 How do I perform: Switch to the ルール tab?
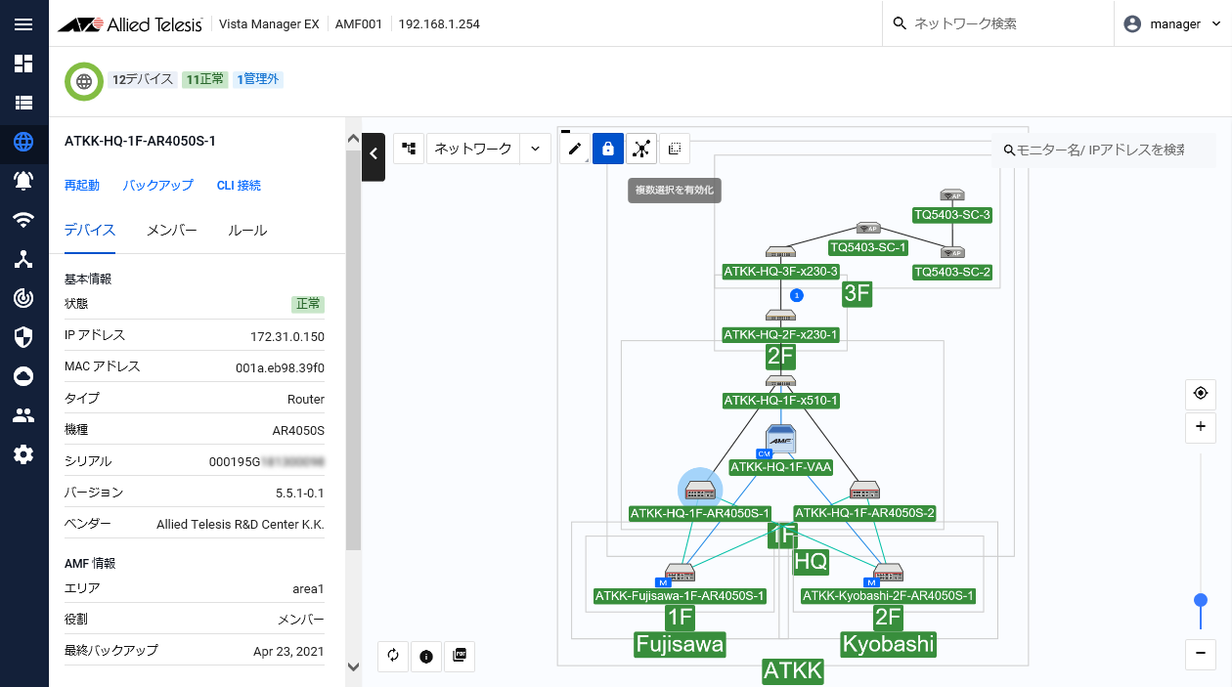pyautogui.click(x=247, y=231)
